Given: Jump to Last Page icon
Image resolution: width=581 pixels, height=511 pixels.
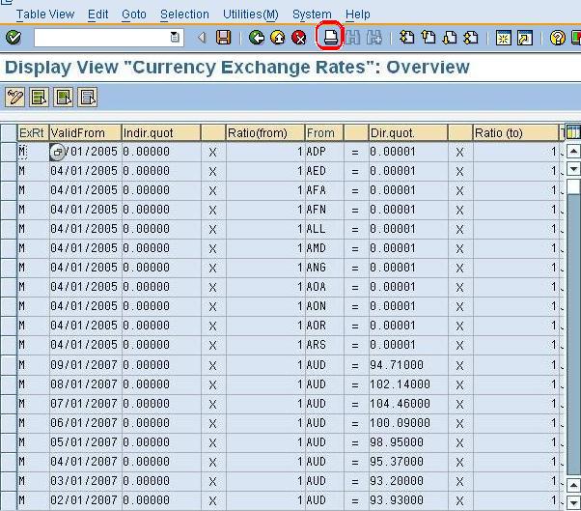Looking at the screenshot, I should coord(471,38).
